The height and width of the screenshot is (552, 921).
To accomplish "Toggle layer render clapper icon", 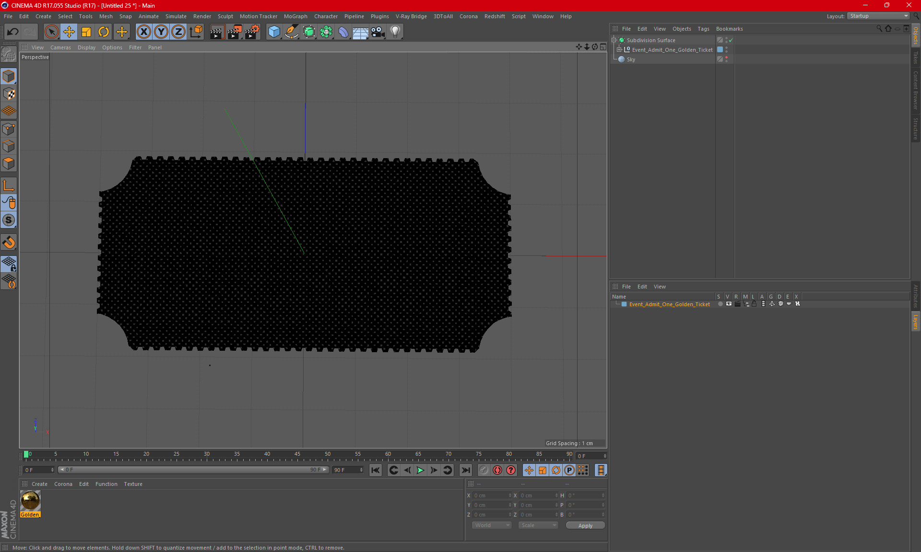I will [737, 304].
